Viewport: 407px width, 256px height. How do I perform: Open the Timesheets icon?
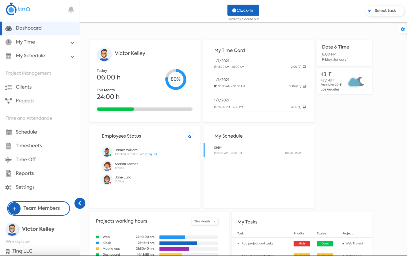coord(8,146)
